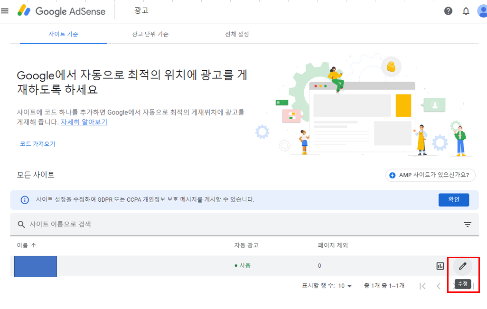This screenshot has height=309, width=487.
Task: Click the AMP 사이트가 있으신가요? button
Action: [x=430, y=175]
